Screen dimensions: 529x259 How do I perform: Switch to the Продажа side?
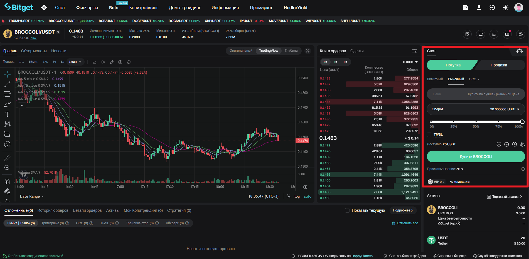(499, 65)
